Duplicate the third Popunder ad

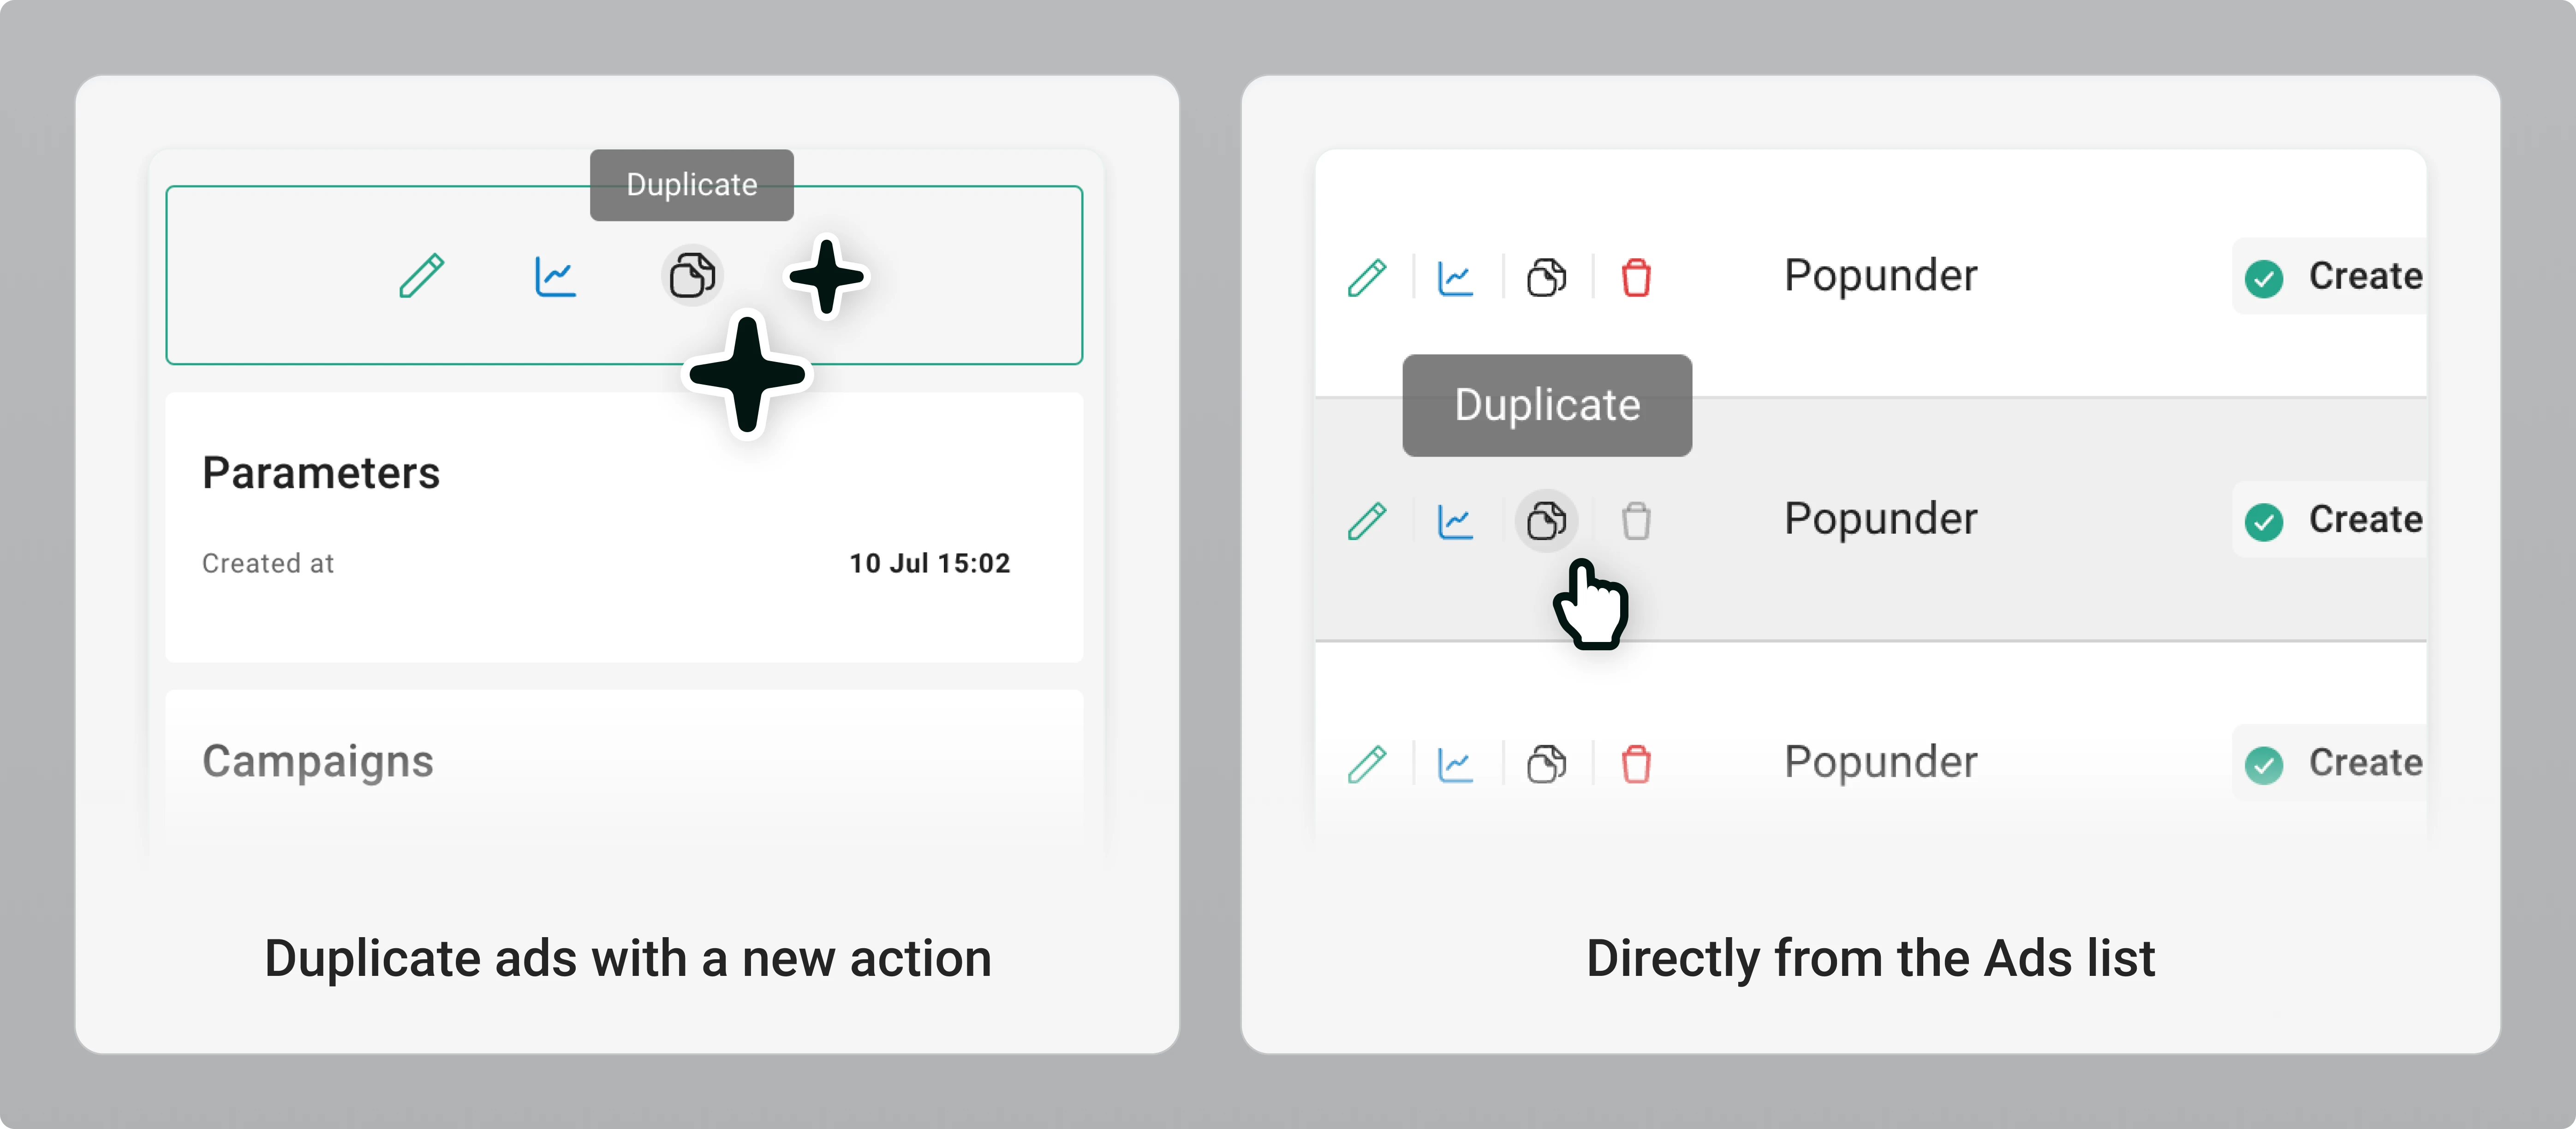coord(1546,764)
